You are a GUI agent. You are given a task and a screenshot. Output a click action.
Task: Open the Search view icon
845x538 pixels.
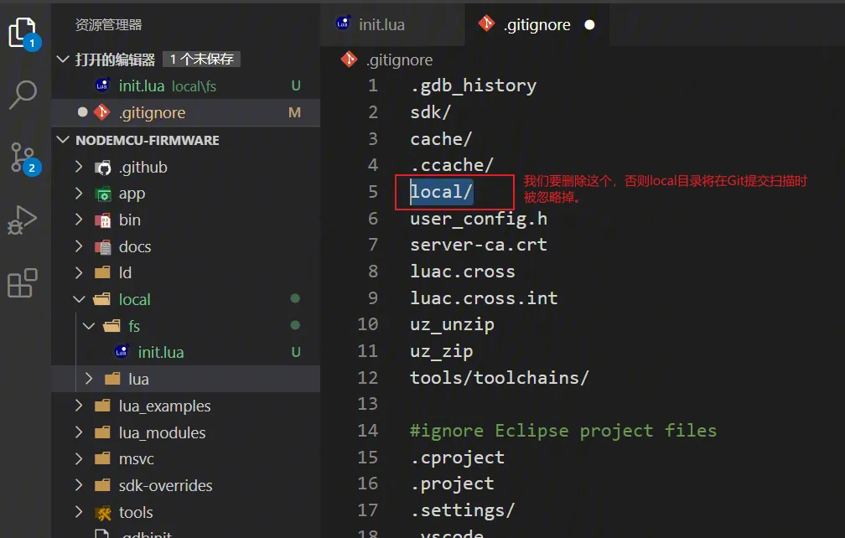coord(23,95)
